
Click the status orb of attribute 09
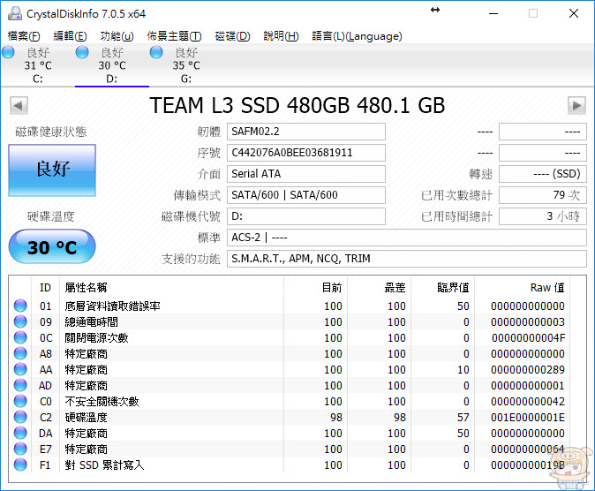[x=20, y=321]
